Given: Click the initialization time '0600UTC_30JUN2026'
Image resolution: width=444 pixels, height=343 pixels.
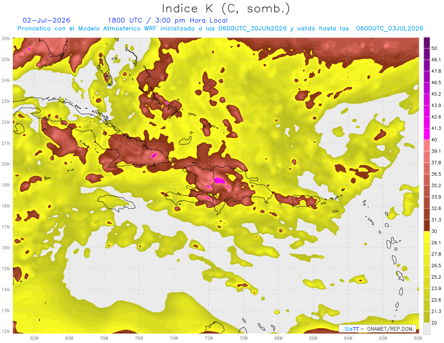Looking at the screenshot, I should coord(252,28).
